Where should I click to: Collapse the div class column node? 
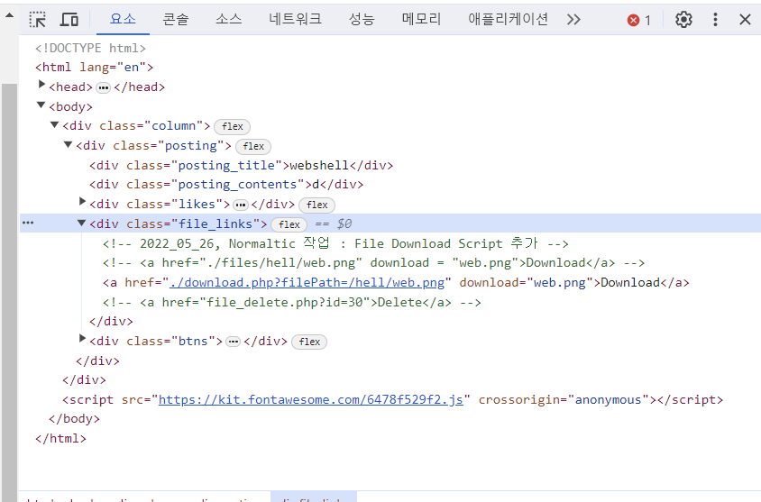[x=55, y=125]
